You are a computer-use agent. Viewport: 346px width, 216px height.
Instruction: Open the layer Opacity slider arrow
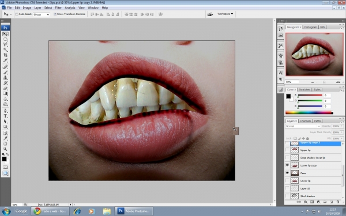click(342, 126)
